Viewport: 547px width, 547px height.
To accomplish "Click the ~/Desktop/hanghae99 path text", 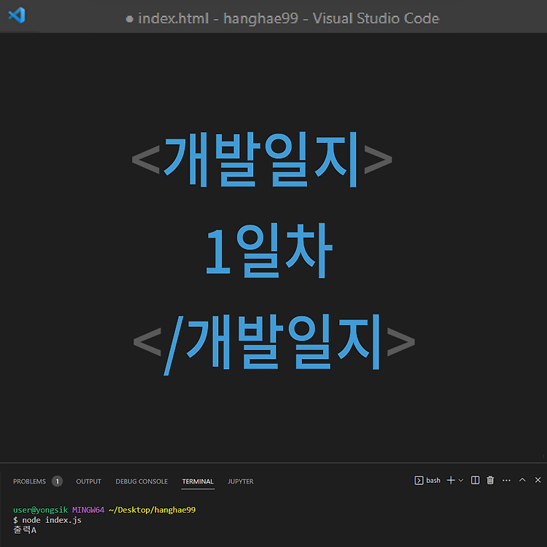I will [x=152, y=510].
